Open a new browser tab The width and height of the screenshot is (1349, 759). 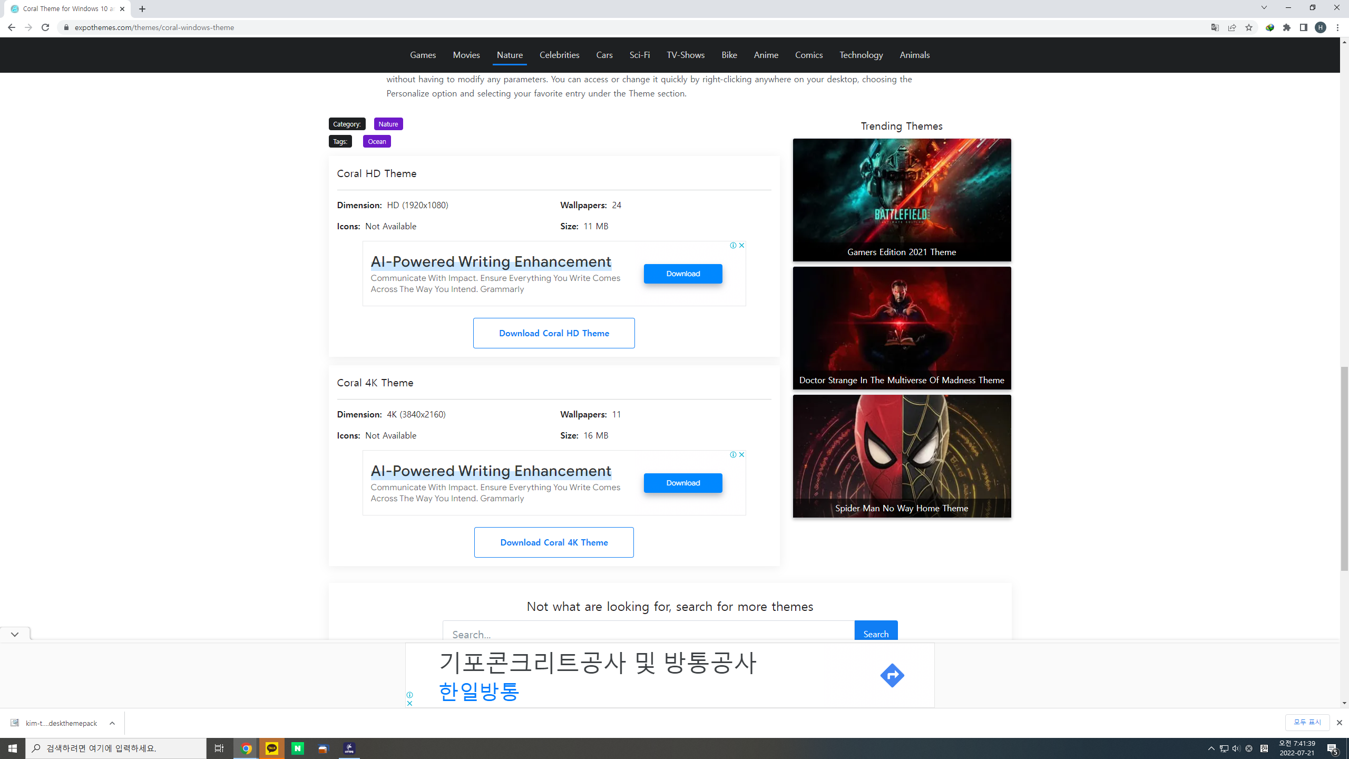(142, 9)
